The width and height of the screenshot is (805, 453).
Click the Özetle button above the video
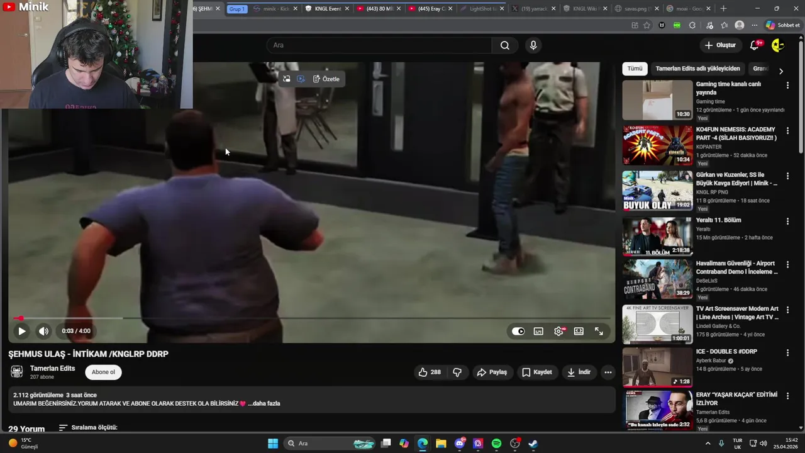[326, 79]
